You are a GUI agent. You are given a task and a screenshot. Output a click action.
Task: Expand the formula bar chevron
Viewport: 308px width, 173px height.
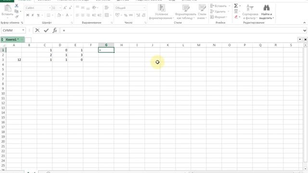click(305, 30)
